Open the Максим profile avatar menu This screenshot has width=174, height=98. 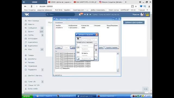pyautogui.click(x=142, y=14)
